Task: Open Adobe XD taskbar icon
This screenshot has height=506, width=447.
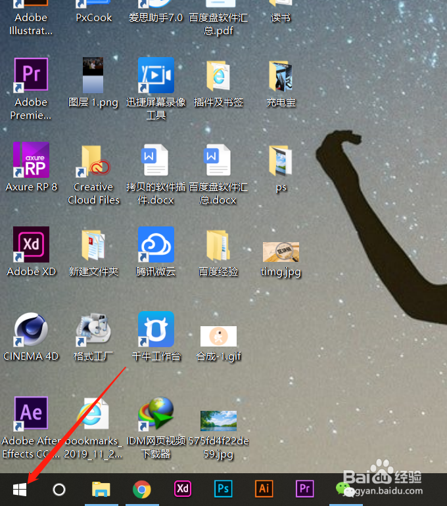Action: (183, 488)
